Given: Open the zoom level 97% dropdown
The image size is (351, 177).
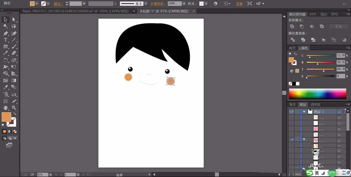Looking at the screenshot, I should click(51, 174).
